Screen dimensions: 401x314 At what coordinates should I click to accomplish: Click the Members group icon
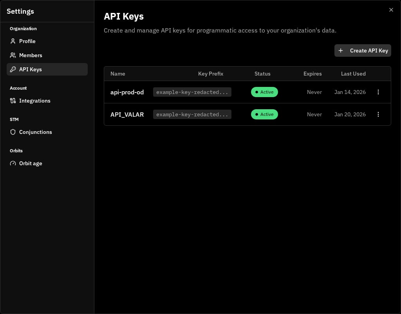[13, 55]
